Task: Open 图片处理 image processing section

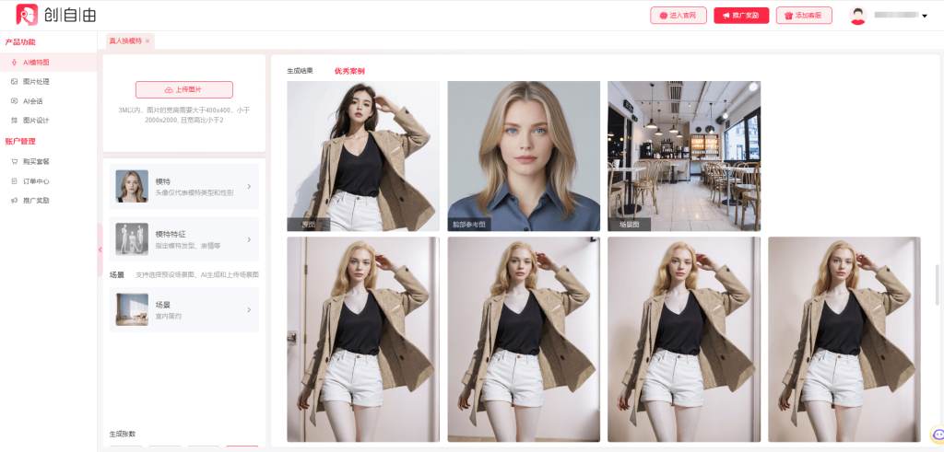Action: pos(37,81)
